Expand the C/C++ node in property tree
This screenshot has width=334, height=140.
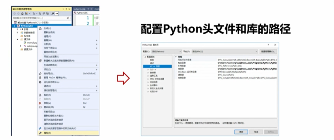pos(148,70)
